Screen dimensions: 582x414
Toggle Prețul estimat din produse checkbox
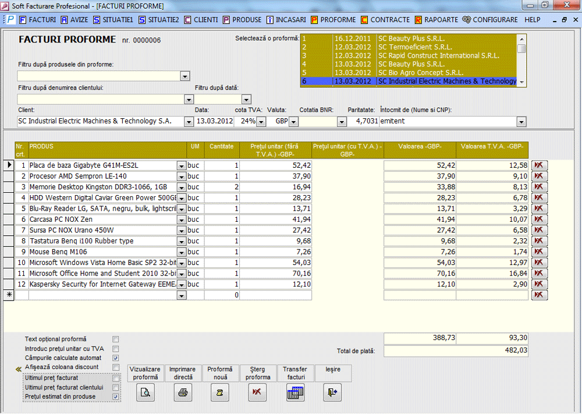116,397
